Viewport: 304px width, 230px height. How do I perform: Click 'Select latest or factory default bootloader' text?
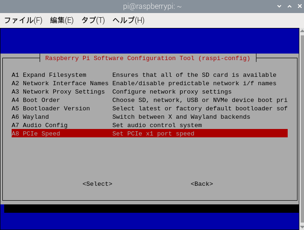click(192, 108)
